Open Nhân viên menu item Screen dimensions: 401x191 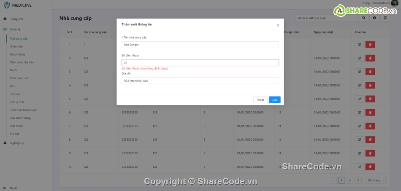click(x=16, y=46)
